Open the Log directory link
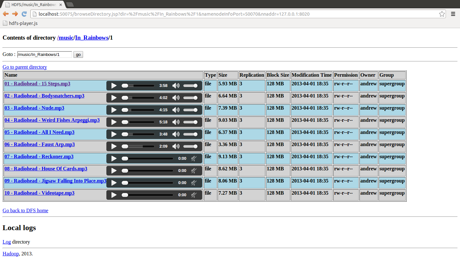 coord(7,242)
